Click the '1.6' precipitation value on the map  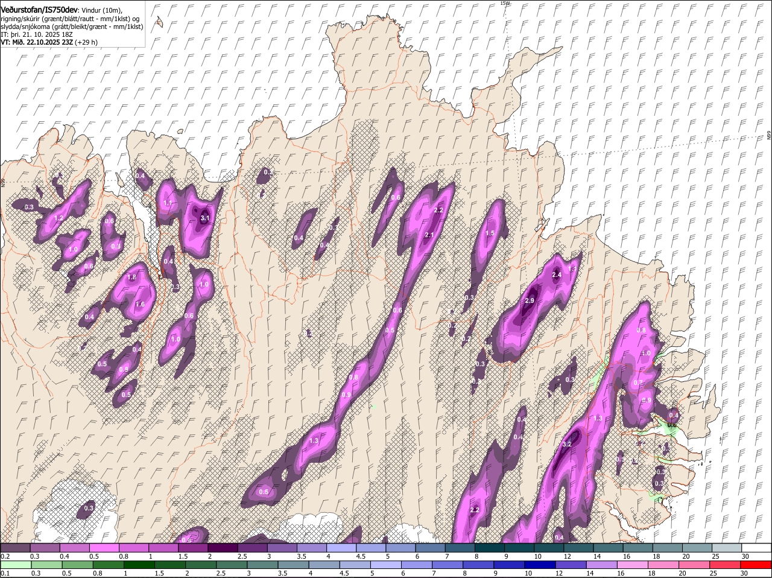point(140,305)
